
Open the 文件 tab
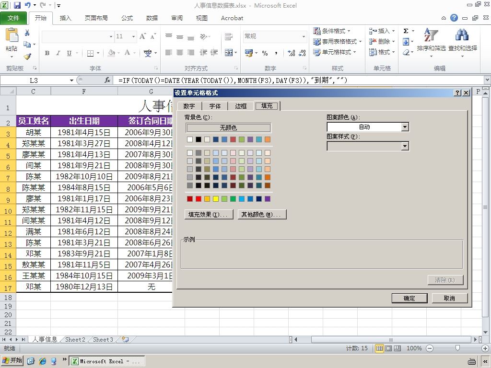[13, 18]
